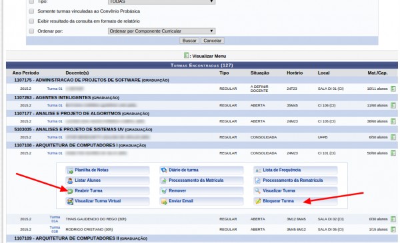Click the 10/11 alunos capacity text

coord(377,89)
